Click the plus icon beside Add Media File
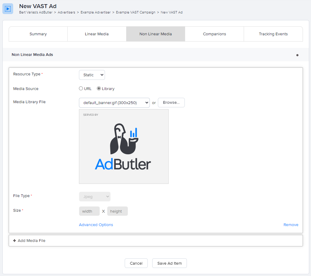 (x=15, y=240)
